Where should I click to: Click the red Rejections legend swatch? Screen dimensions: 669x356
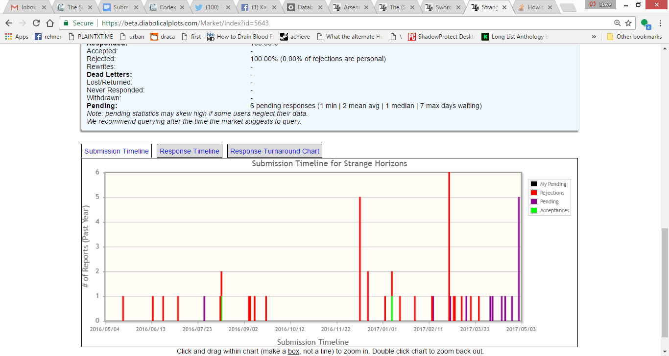(534, 193)
